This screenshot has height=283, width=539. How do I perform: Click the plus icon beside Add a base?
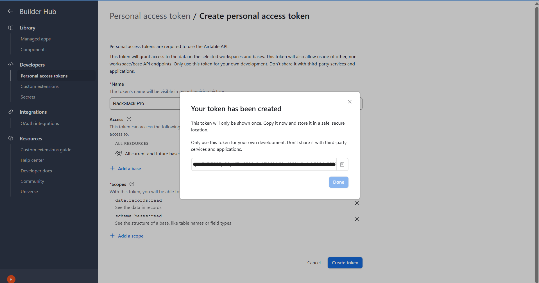pyautogui.click(x=112, y=168)
